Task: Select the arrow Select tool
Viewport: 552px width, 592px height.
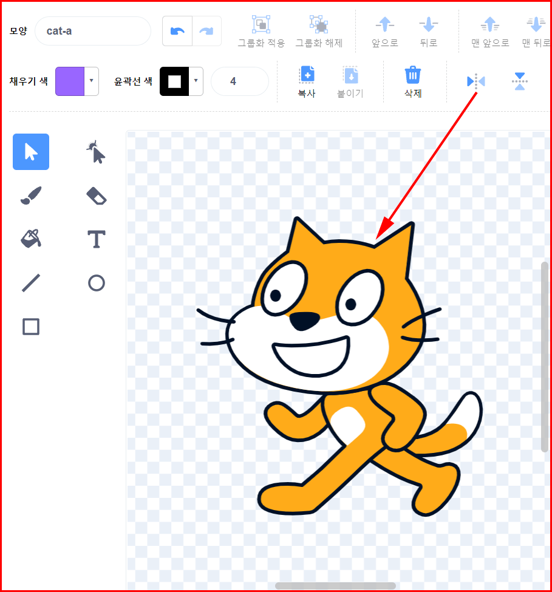Action: point(31,152)
